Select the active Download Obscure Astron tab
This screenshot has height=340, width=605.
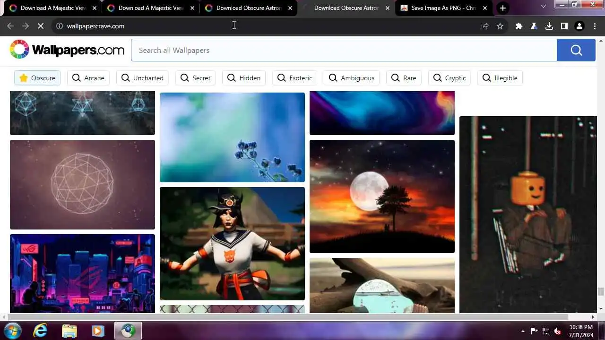coord(346,8)
